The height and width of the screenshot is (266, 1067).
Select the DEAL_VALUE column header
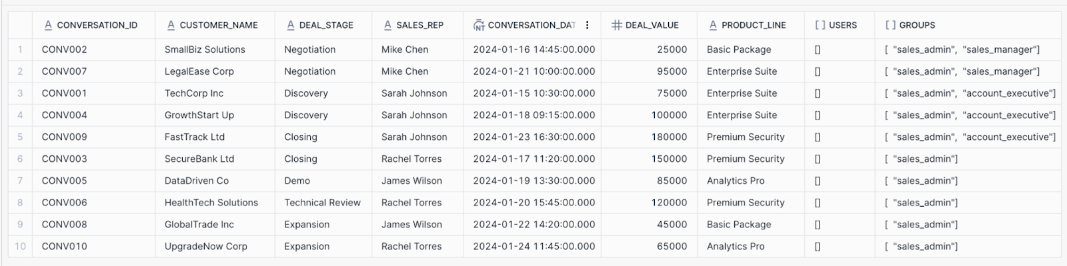point(649,25)
